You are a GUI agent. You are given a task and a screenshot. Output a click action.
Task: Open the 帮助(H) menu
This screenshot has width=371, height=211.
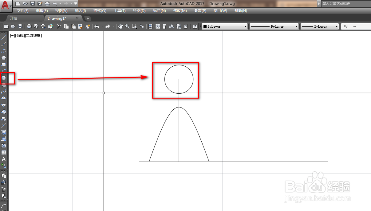[x=241, y=11]
